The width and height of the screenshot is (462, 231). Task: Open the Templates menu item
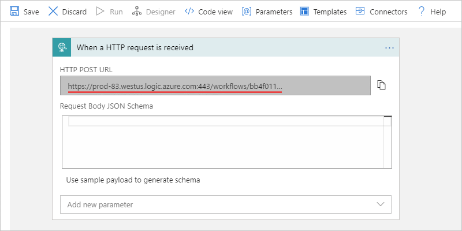coord(330,12)
